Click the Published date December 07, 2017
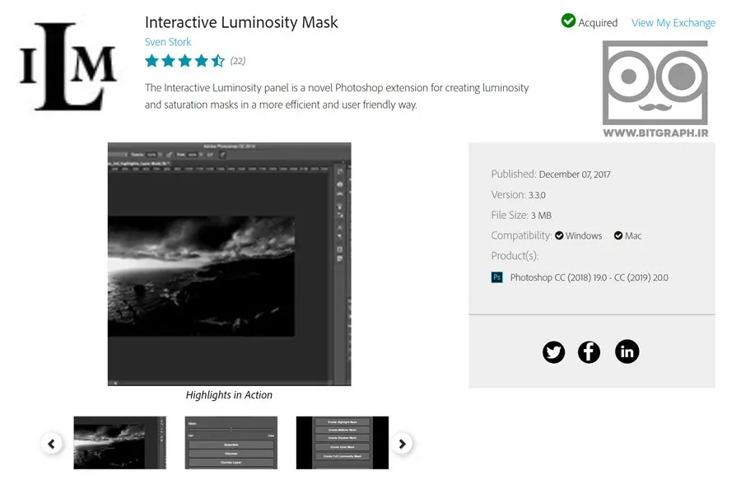This screenshot has width=741, height=484. [x=575, y=175]
